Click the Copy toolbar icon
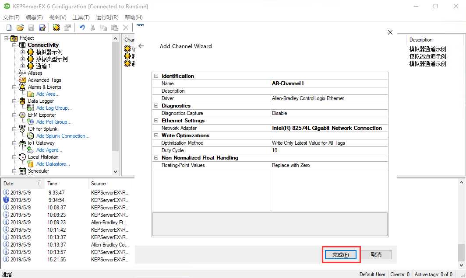The image size is (466, 278). [x=103, y=28]
